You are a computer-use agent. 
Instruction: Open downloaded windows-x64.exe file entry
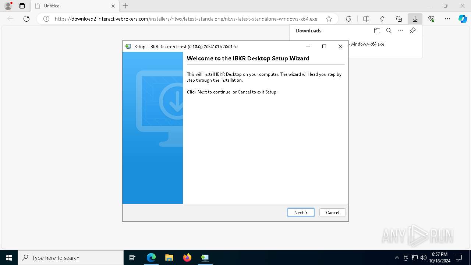tap(366, 44)
